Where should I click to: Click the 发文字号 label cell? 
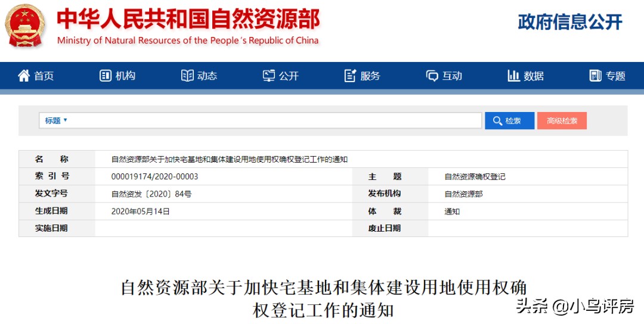[57, 194]
